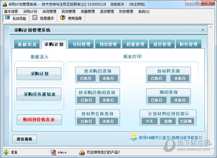The height and width of the screenshot is (158, 217).
Task: Click the 系统导航 toolbar icon
Action: click(8, 18)
